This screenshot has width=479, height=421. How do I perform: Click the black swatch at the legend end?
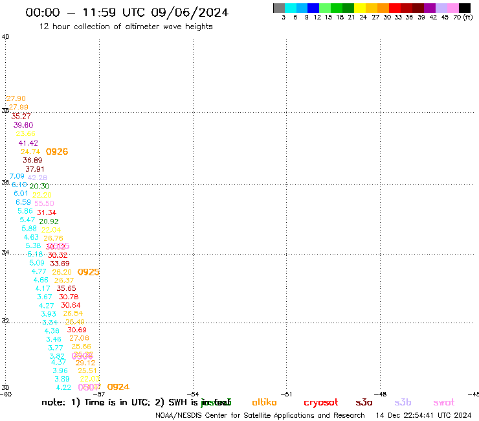coord(465,8)
